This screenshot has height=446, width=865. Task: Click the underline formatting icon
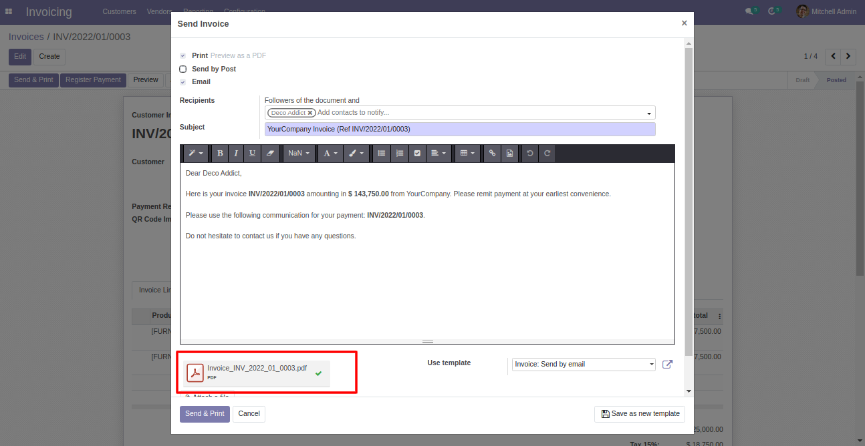pos(252,154)
